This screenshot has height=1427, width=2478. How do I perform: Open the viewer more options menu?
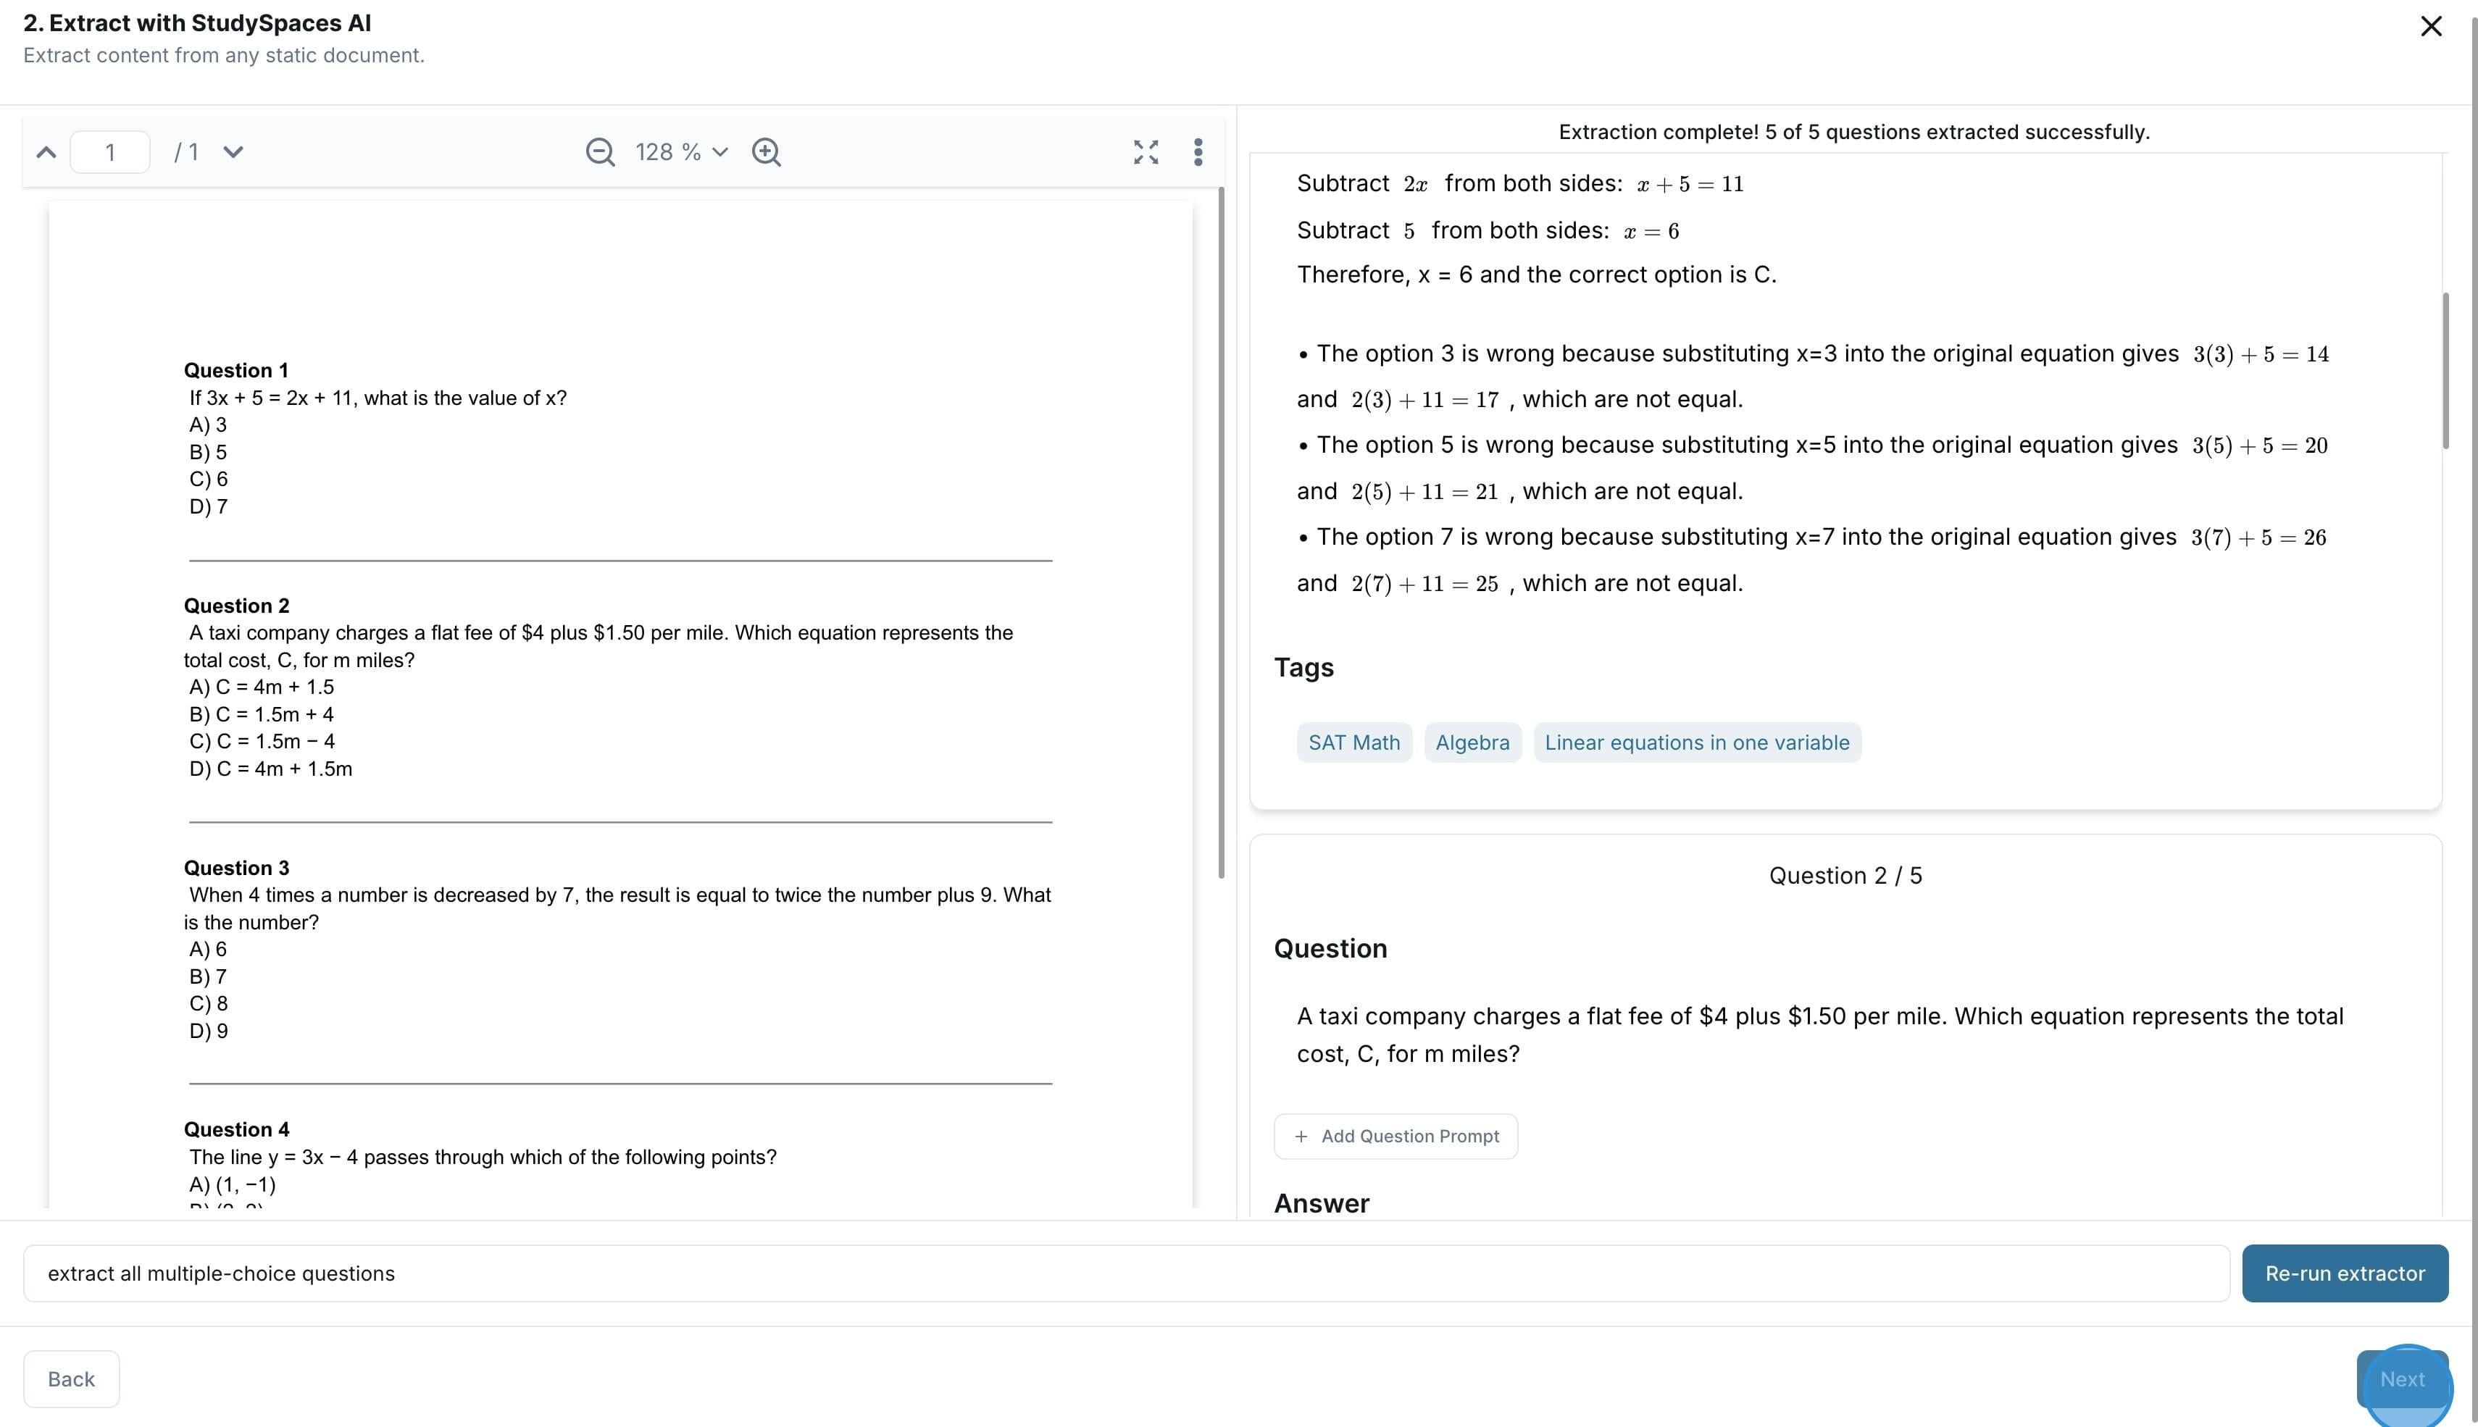pyautogui.click(x=1198, y=152)
